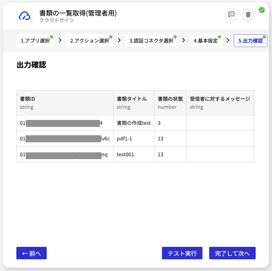Screen dimensions: 272x271
Task: Select the pdf1-1 title cell
Action: coord(134,139)
